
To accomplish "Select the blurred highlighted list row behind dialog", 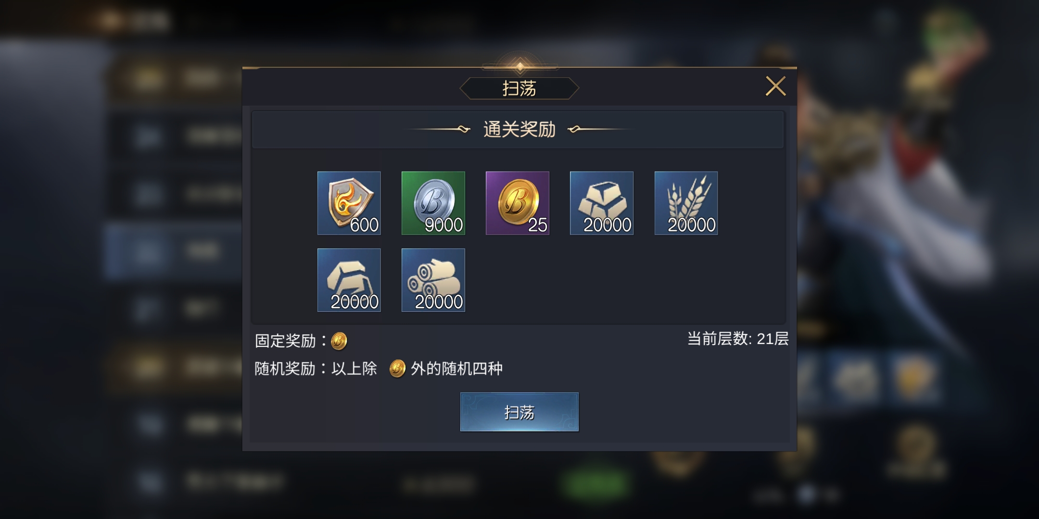I will click(173, 251).
